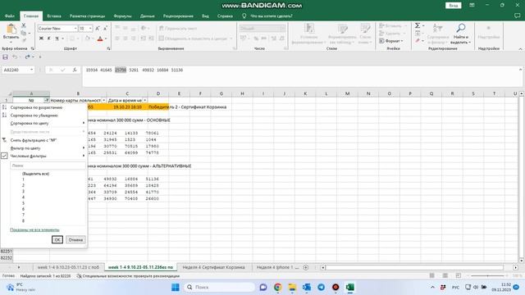525x295 pixels.
Task: Collapse the ribbon with the chevron arrow
Action: [x=520, y=49]
